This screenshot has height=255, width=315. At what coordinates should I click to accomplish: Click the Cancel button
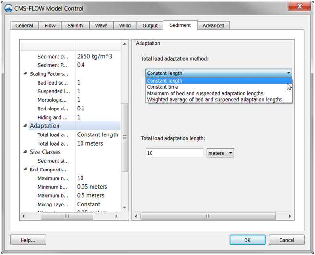287,240
